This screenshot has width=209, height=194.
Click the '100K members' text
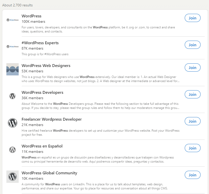coord(33,22)
